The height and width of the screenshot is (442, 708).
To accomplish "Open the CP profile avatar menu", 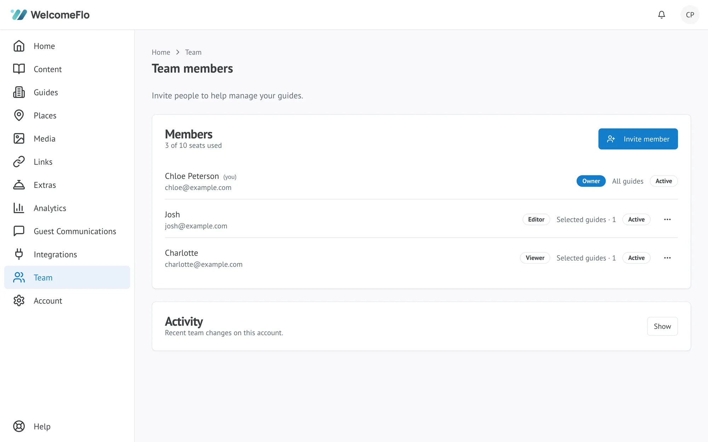I will point(690,14).
